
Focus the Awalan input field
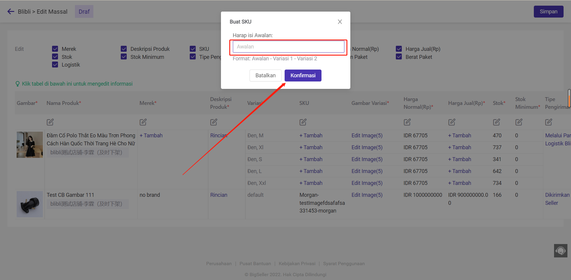tap(288, 47)
